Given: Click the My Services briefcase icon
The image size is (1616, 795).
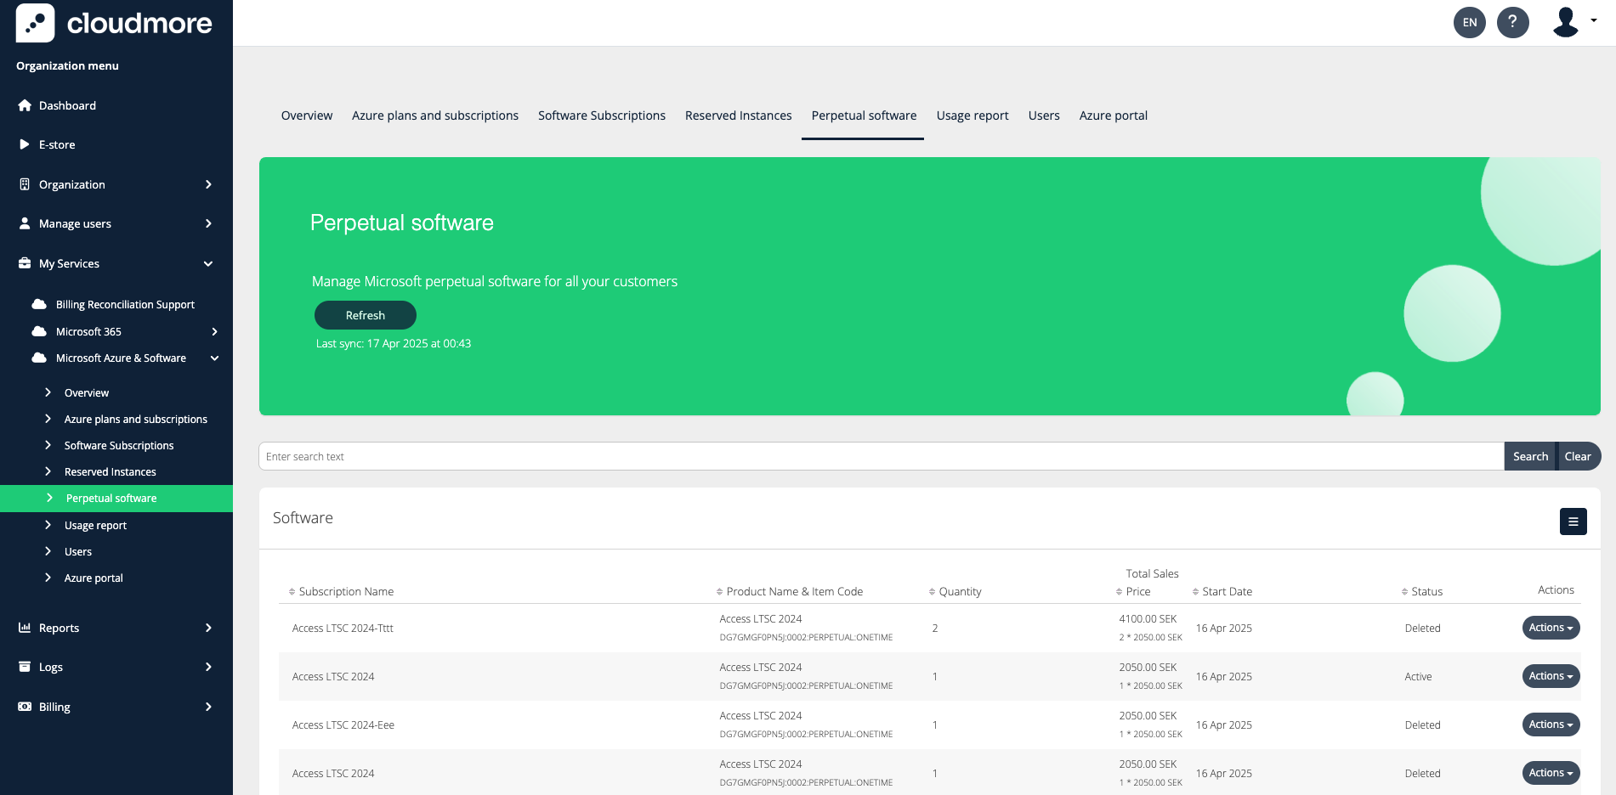Looking at the screenshot, I should click(x=24, y=263).
